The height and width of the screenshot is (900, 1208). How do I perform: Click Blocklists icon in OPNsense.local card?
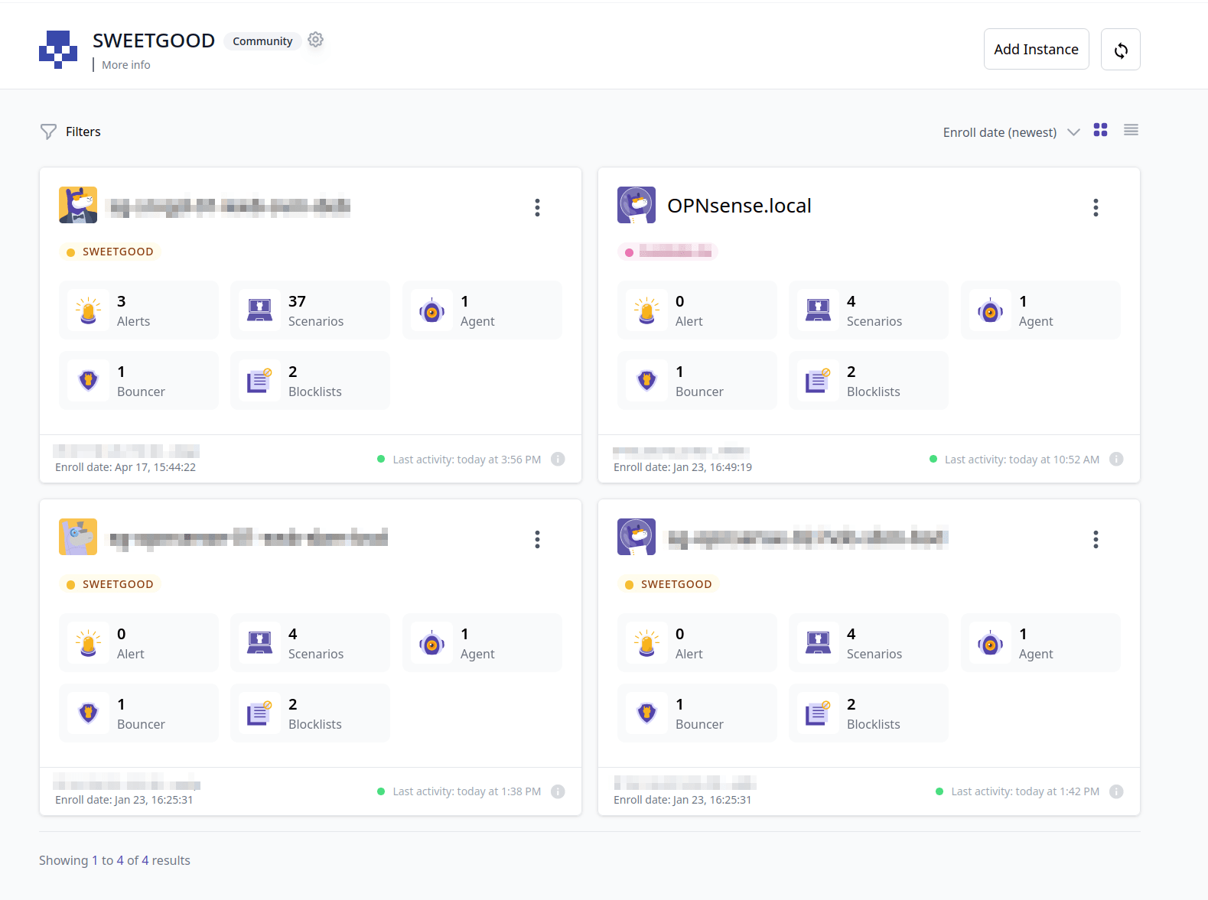tap(819, 381)
